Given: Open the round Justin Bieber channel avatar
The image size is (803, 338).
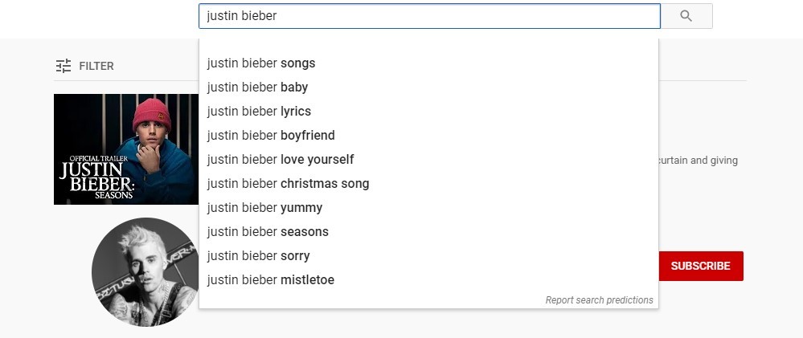Looking at the screenshot, I should pyautogui.click(x=145, y=272).
